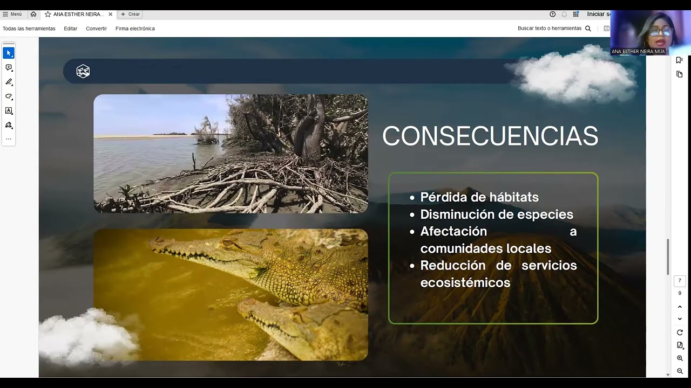Viewport: 691px width, 388px height.
Task: Select the highlighter pen tool
Action: click(x=9, y=82)
